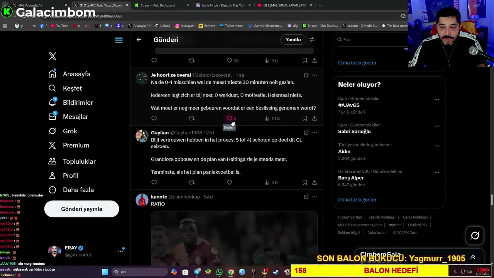View 3 B stats on Guylian post
This screenshot has width=494, height=278.
(271, 182)
